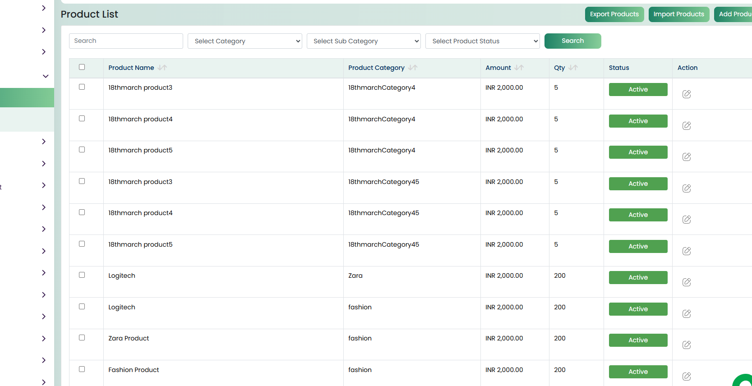Click the edit icon for Fashion Product
Screen dimensions: 752x386
tap(687, 377)
